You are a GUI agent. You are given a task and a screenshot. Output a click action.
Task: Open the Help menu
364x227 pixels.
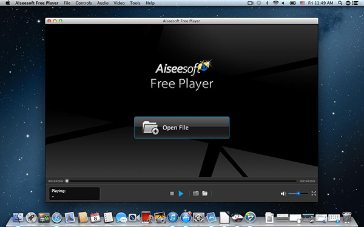150,3
